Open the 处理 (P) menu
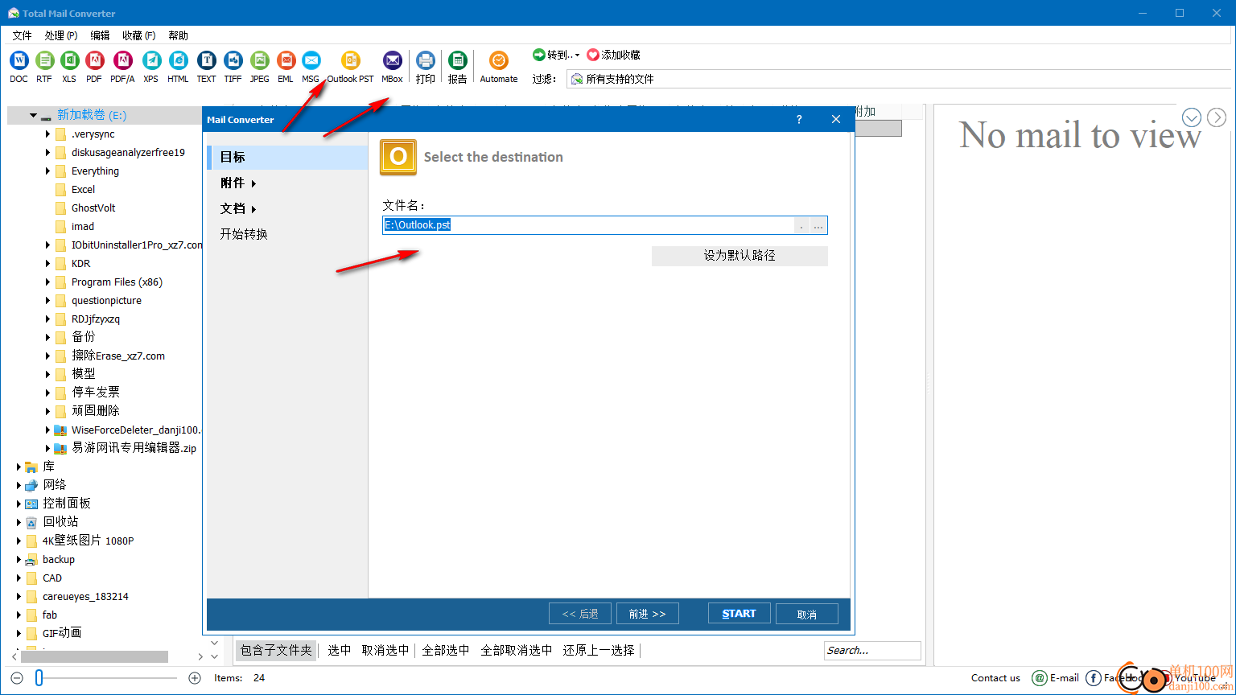1236x695 pixels. tap(61, 35)
